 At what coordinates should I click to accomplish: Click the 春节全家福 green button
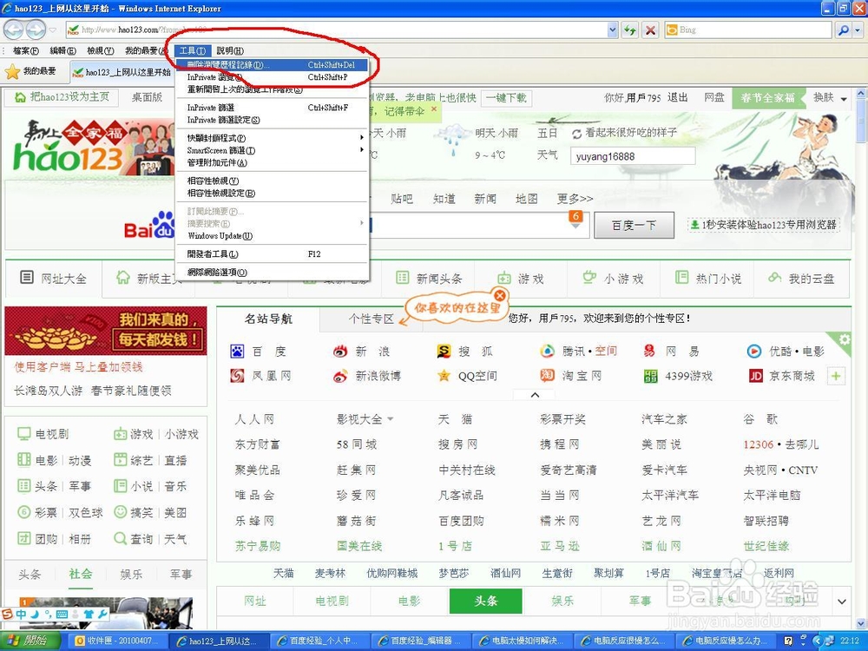pos(768,98)
